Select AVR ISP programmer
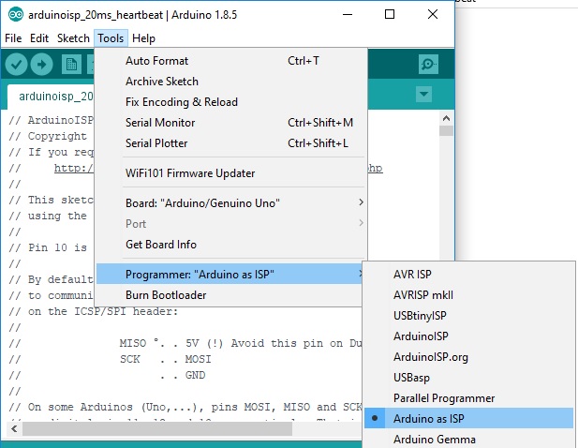Screen dimensions: 578x448 [x=468, y=275]
